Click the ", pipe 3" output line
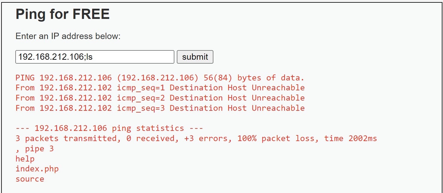 35,149
